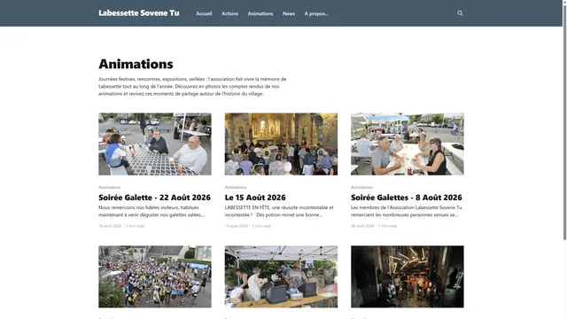
Task: Open the Soirée Galette - 22 Août 2026 post title
Action: click(154, 198)
